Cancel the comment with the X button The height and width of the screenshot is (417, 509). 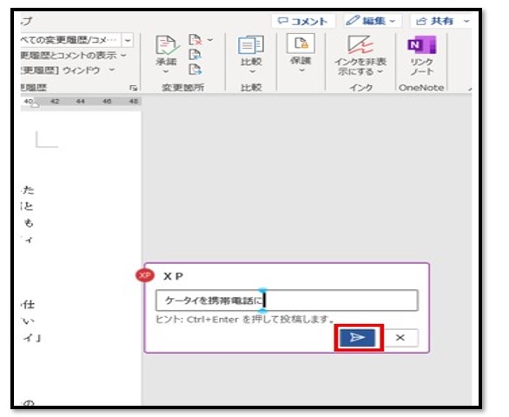click(400, 338)
